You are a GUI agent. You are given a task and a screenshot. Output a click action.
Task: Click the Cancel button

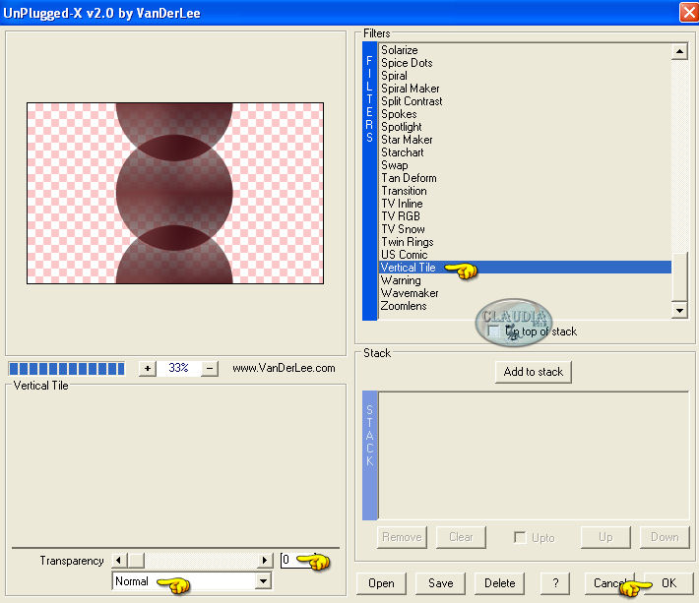(x=609, y=583)
